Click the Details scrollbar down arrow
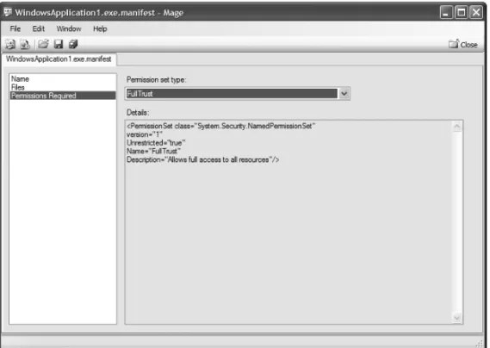This screenshot has height=348, width=490. 457,318
